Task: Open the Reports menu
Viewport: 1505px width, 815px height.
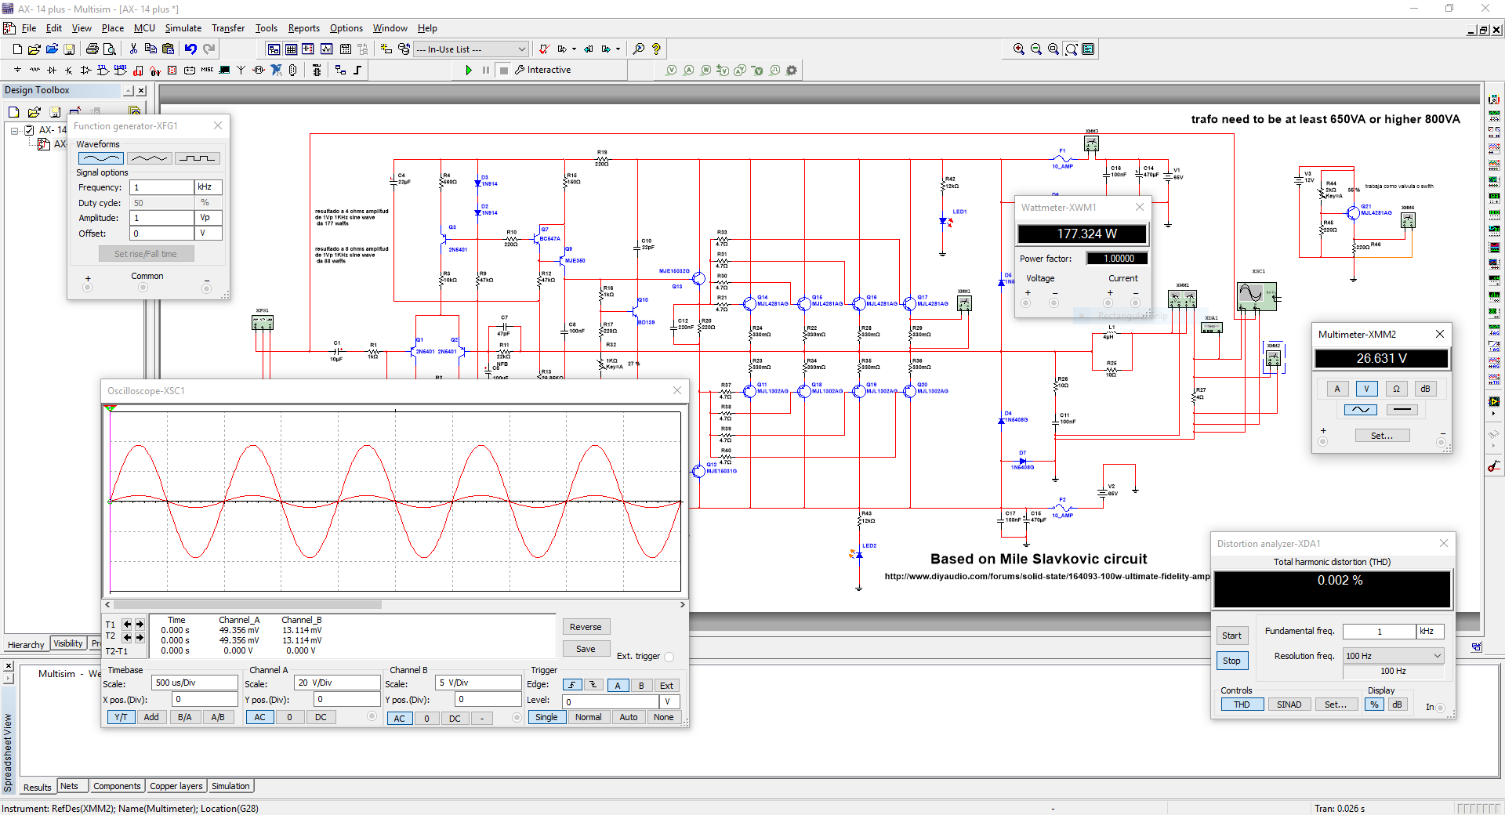Action: tap(303, 28)
